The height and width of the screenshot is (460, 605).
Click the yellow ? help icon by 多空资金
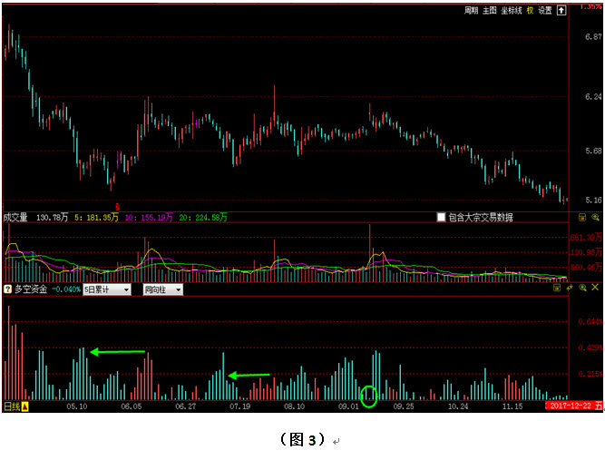(8, 289)
